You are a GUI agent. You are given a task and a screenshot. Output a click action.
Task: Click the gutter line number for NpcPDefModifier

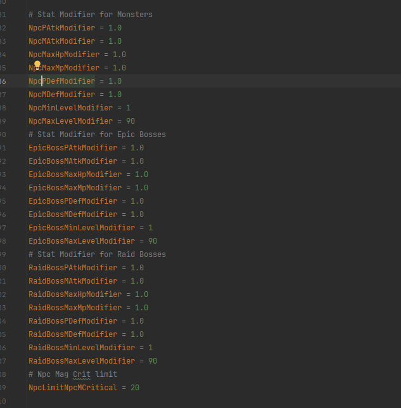click(x=3, y=81)
